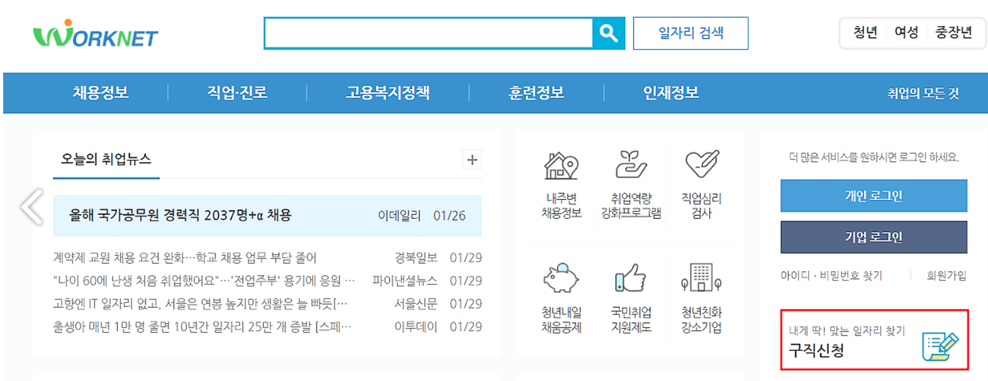Click source label 이데일리 on headline
Viewport: 988px width, 381px height.
point(399,216)
